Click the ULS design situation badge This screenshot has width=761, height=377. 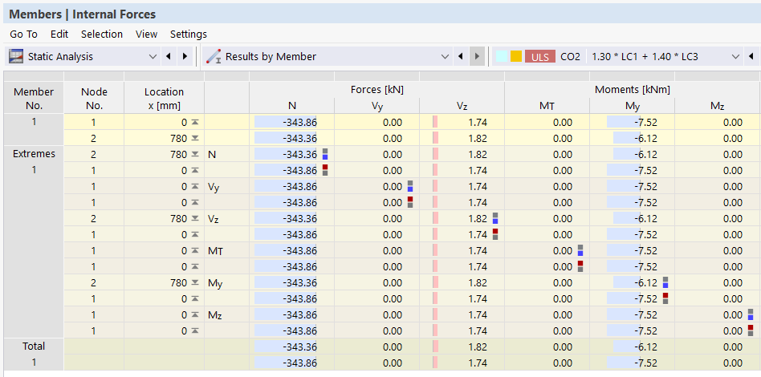coord(539,56)
